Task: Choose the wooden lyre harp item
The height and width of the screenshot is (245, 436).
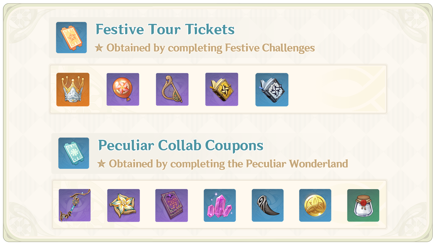Action: coord(172,89)
